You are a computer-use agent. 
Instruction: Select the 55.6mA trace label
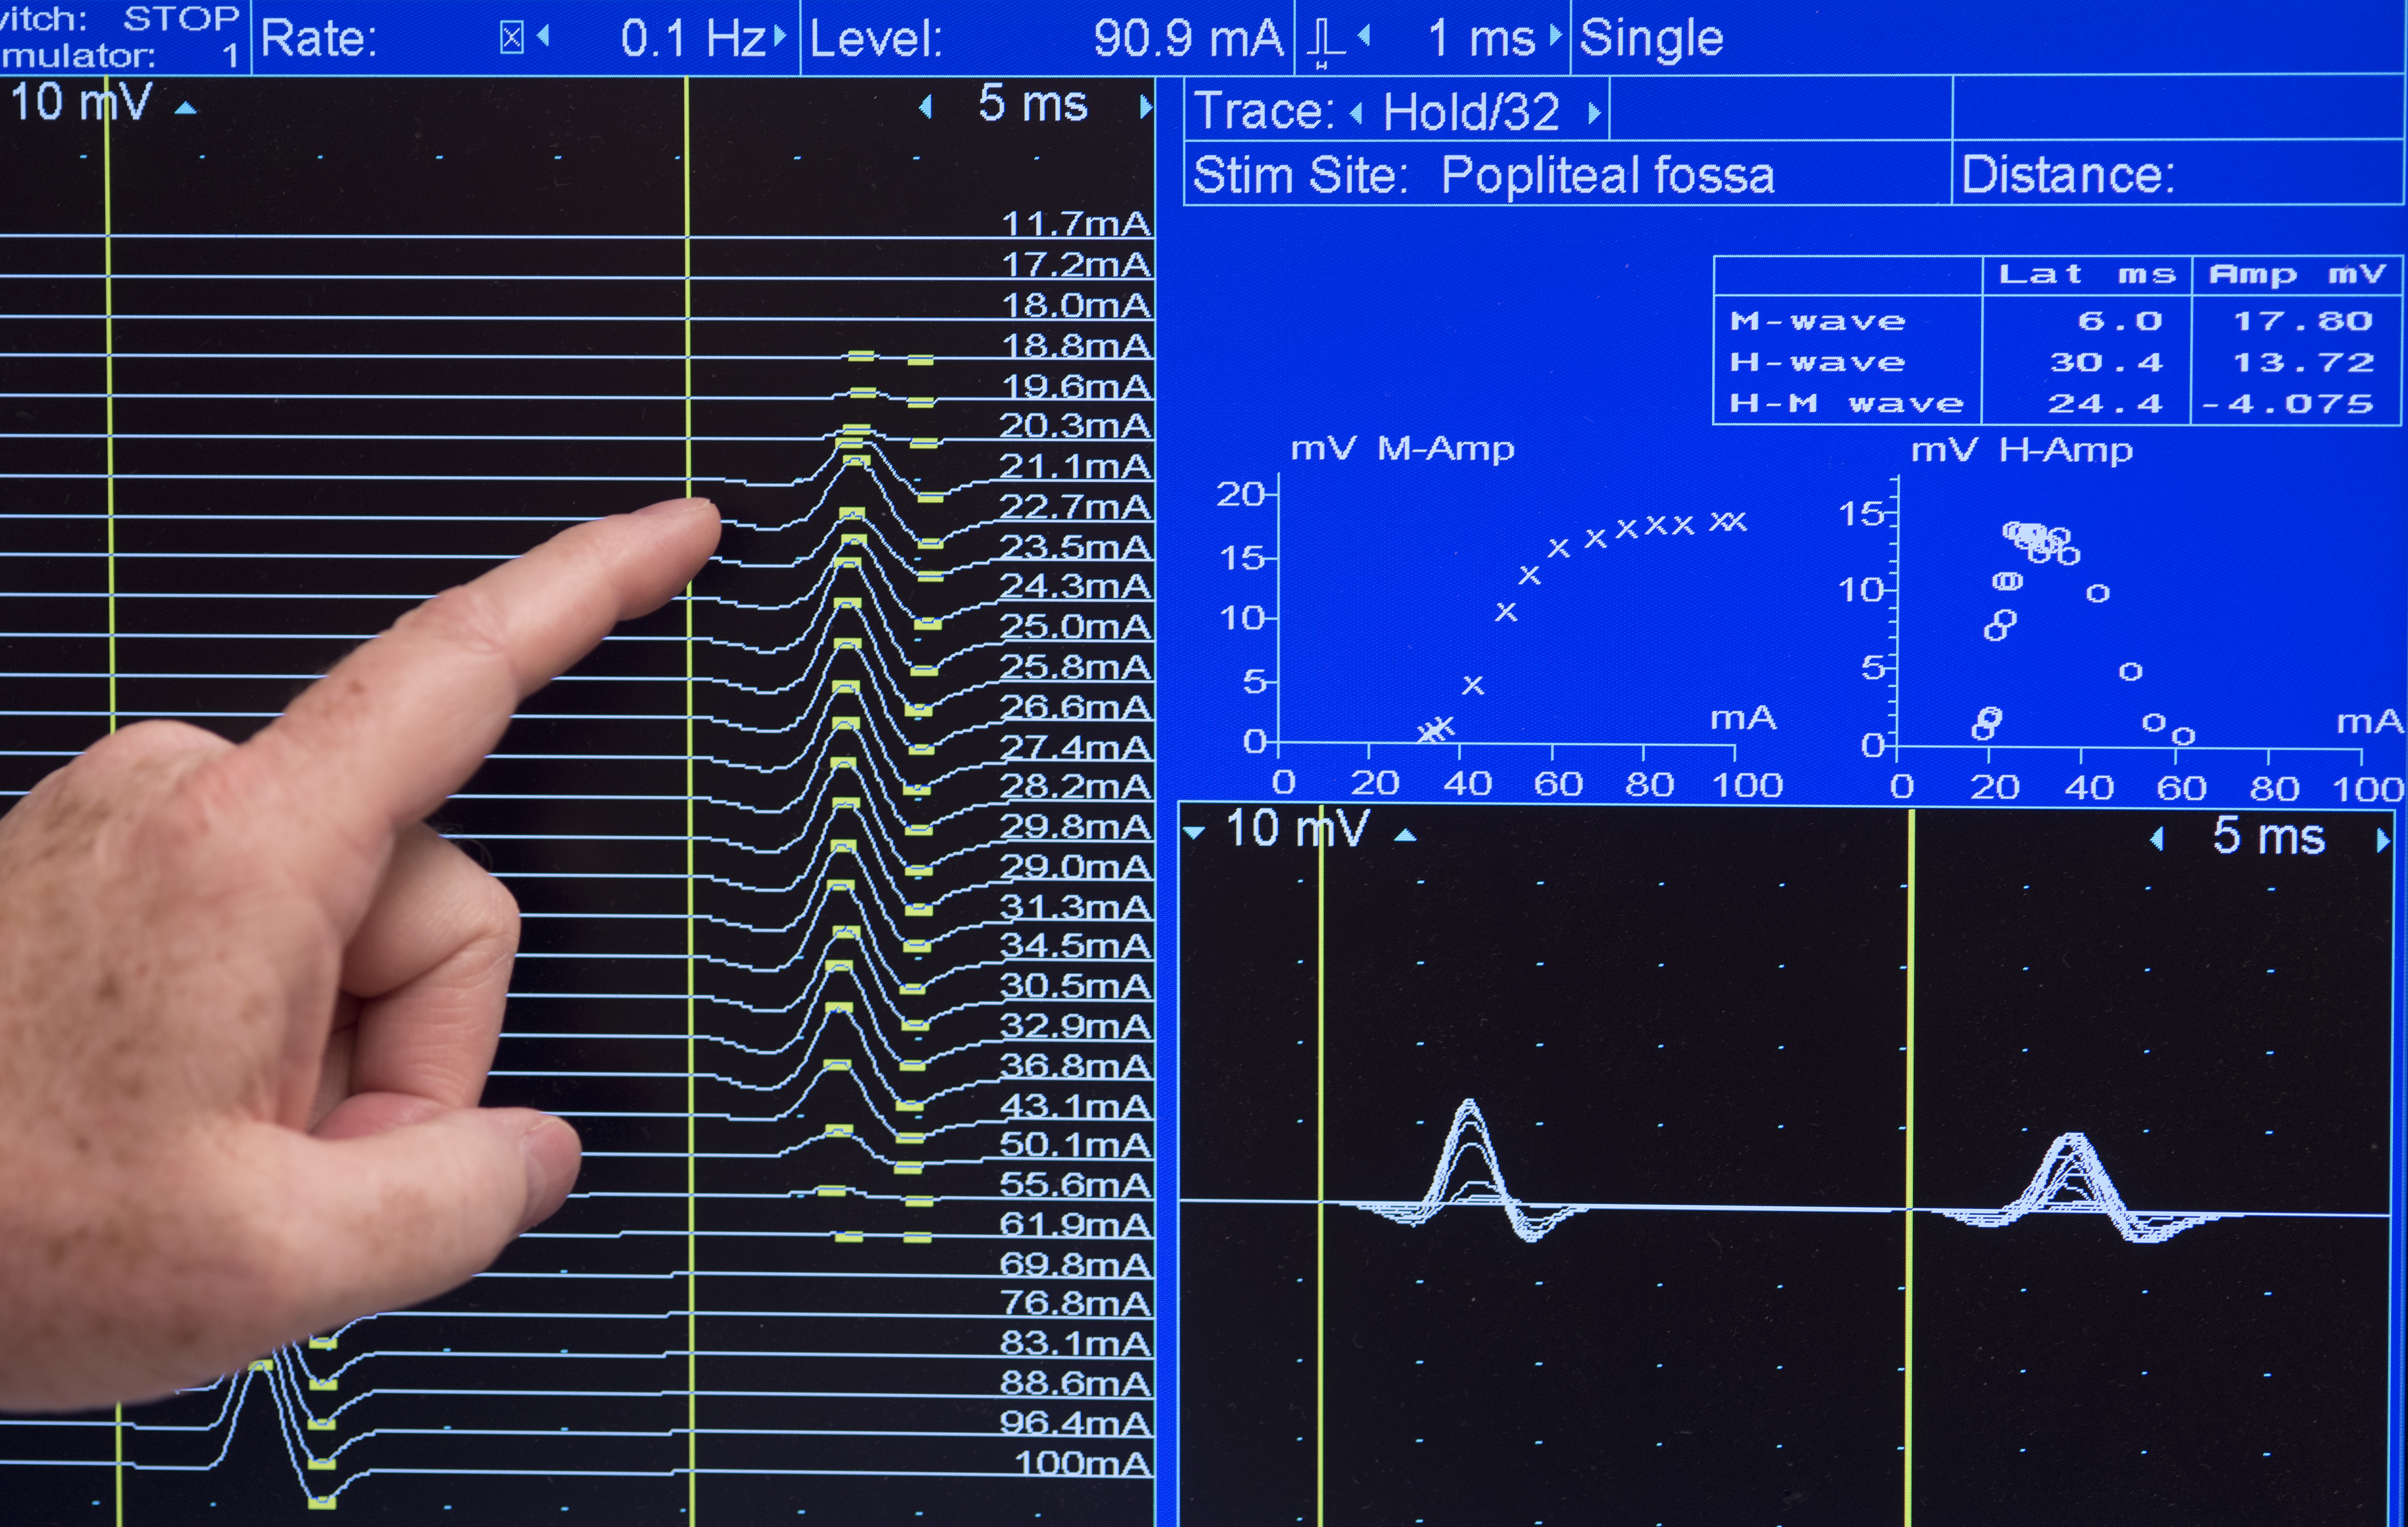click(x=1076, y=1185)
